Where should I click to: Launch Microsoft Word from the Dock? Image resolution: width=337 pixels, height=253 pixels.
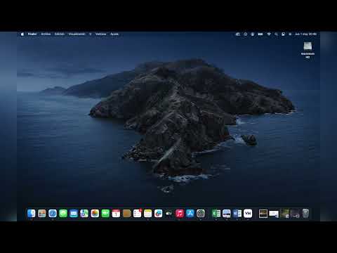click(237, 214)
